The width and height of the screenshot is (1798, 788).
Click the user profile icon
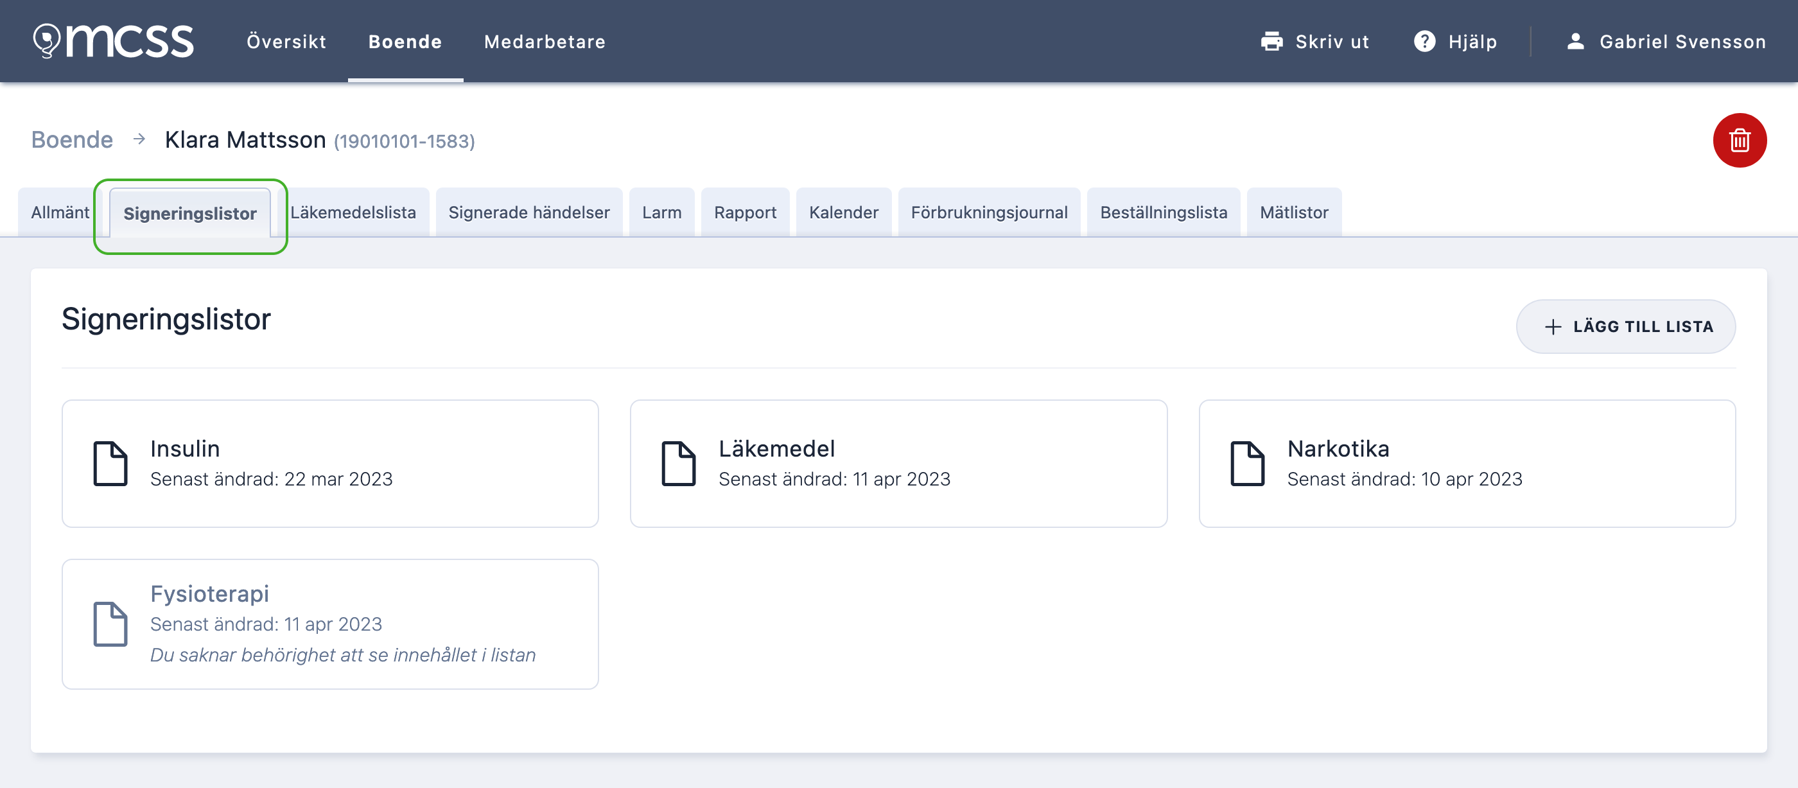[1575, 41]
